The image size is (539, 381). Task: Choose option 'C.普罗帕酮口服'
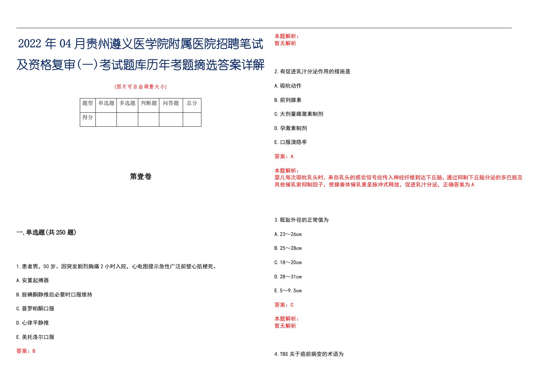coord(35,309)
